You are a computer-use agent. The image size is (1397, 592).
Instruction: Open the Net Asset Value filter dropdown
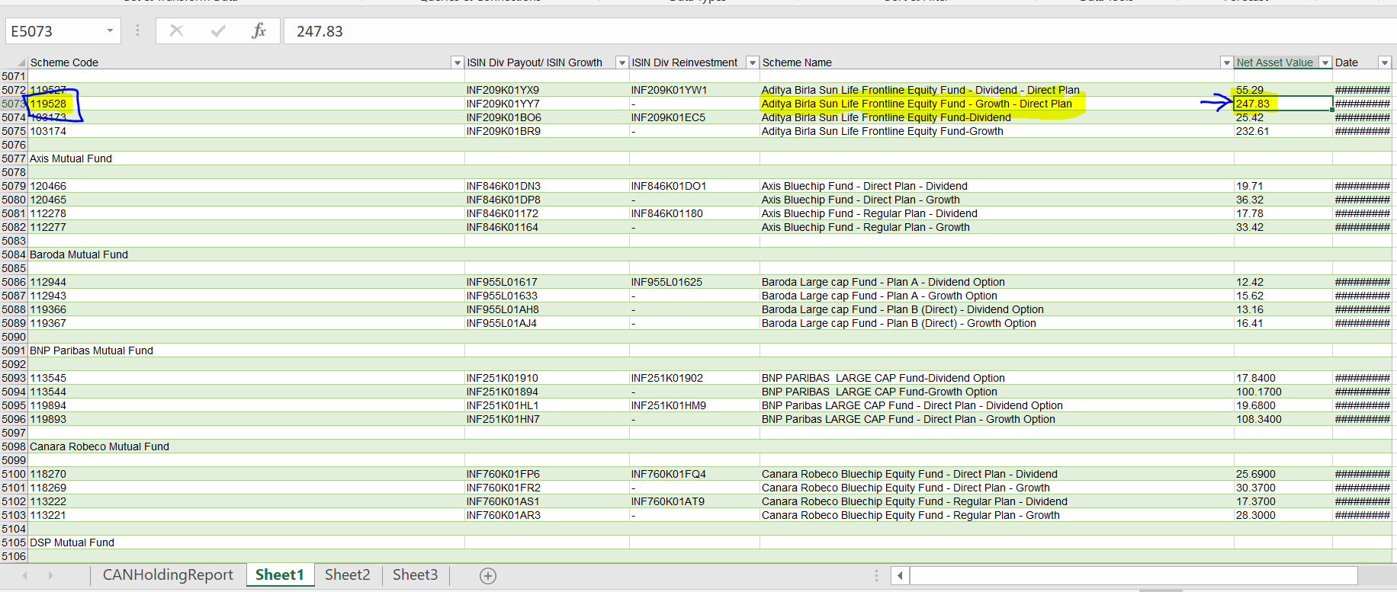(1325, 62)
